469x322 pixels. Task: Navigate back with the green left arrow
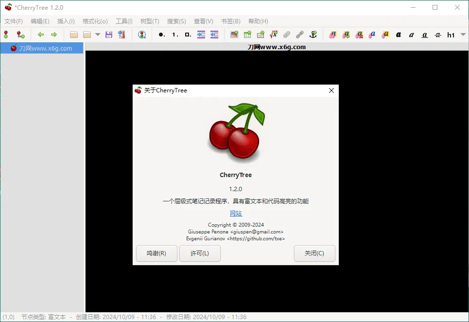tap(41, 35)
